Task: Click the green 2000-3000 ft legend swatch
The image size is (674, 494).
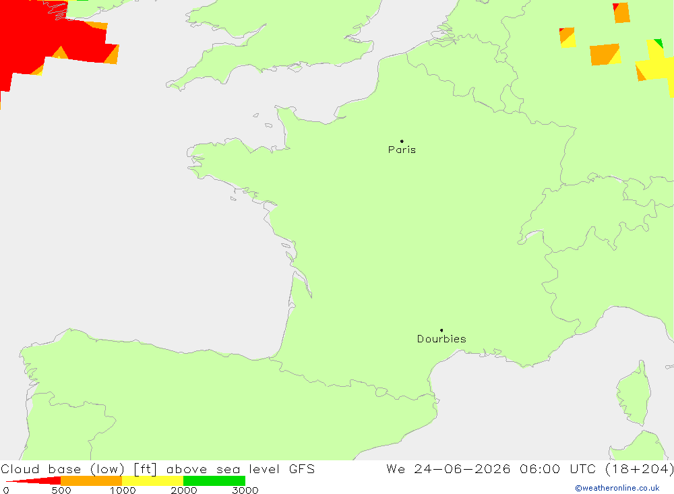Action: pos(214,481)
